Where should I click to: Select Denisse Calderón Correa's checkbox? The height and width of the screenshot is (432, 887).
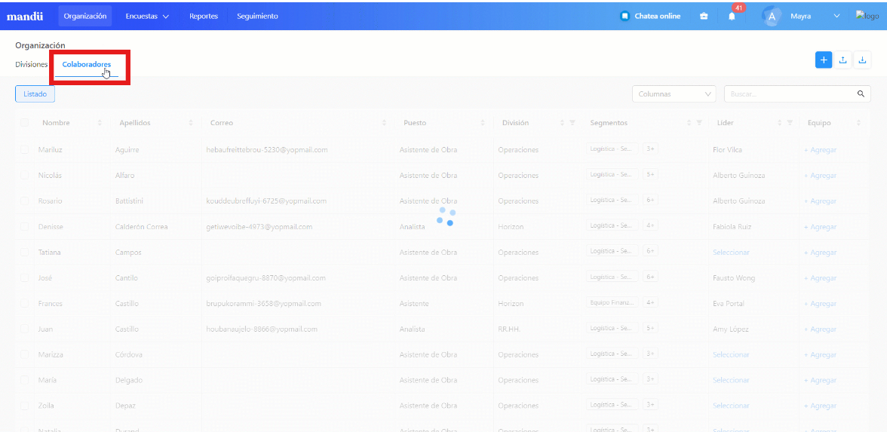[24, 227]
